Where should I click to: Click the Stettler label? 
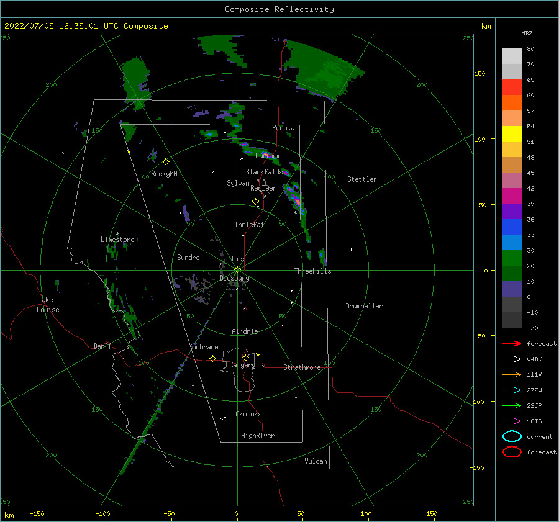coord(362,179)
